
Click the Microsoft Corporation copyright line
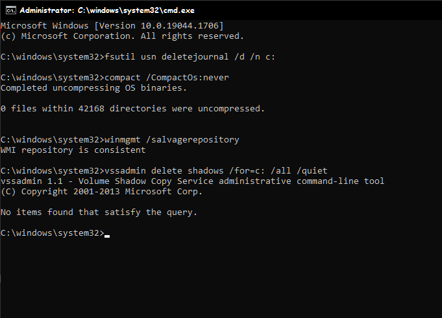pos(122,36)
